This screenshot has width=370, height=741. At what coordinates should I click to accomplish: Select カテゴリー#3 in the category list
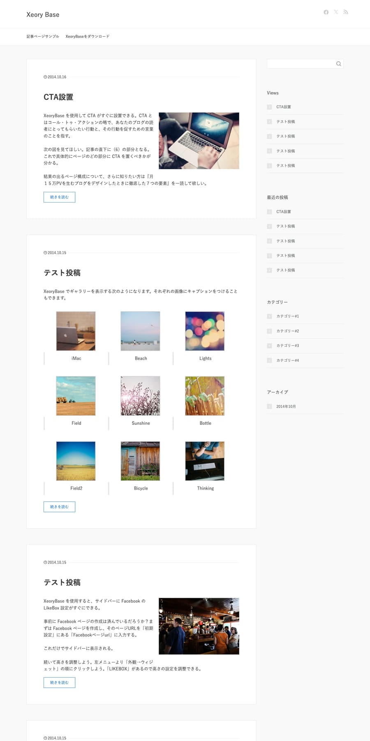(x=287, y=346)
